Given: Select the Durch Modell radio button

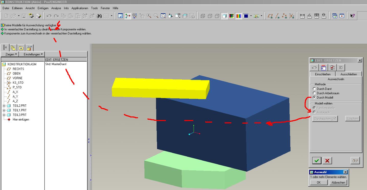Looking at the screenshot, I should click(x=314, y=98).
